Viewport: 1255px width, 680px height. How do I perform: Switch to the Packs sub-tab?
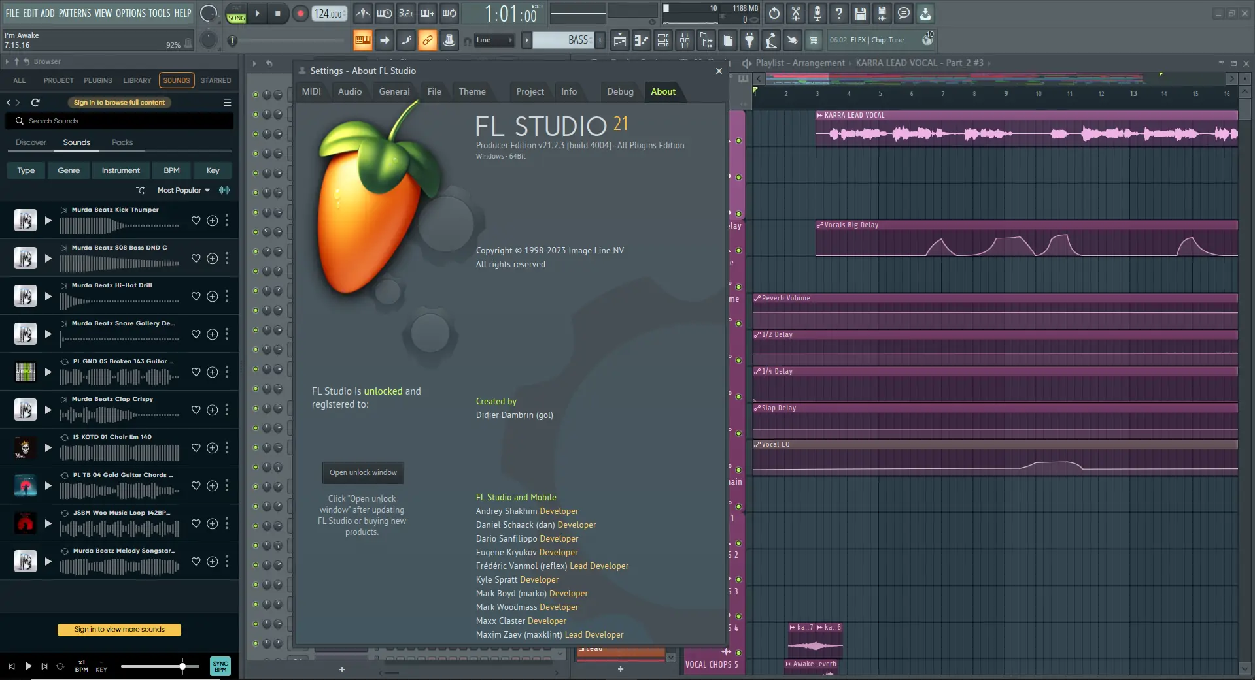pyautogui.click(x=122, y=142)
